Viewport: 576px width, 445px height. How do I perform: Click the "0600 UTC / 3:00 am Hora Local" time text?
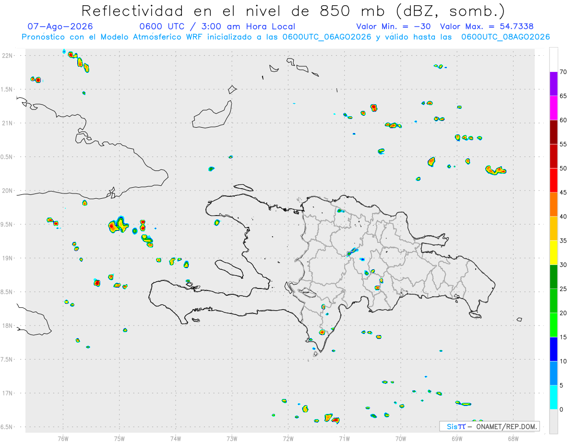click(x=217, y=26)
